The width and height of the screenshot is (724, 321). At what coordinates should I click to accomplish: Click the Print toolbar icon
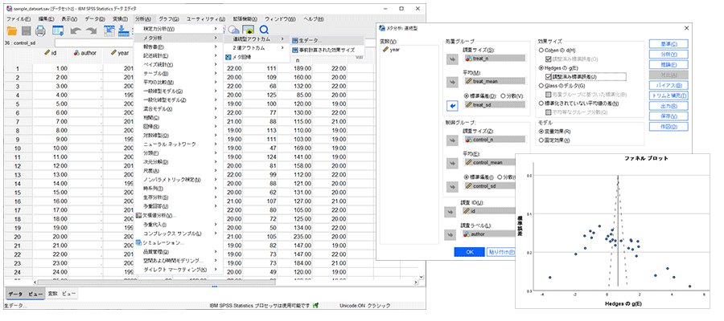click(x=39, y=30)
